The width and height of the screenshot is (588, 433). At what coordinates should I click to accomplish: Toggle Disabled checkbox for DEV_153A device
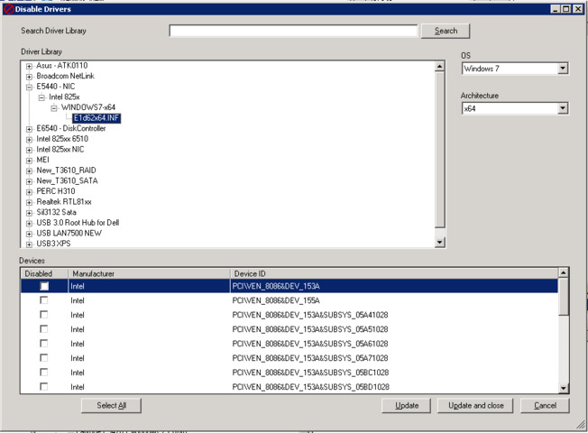point(44,286)
